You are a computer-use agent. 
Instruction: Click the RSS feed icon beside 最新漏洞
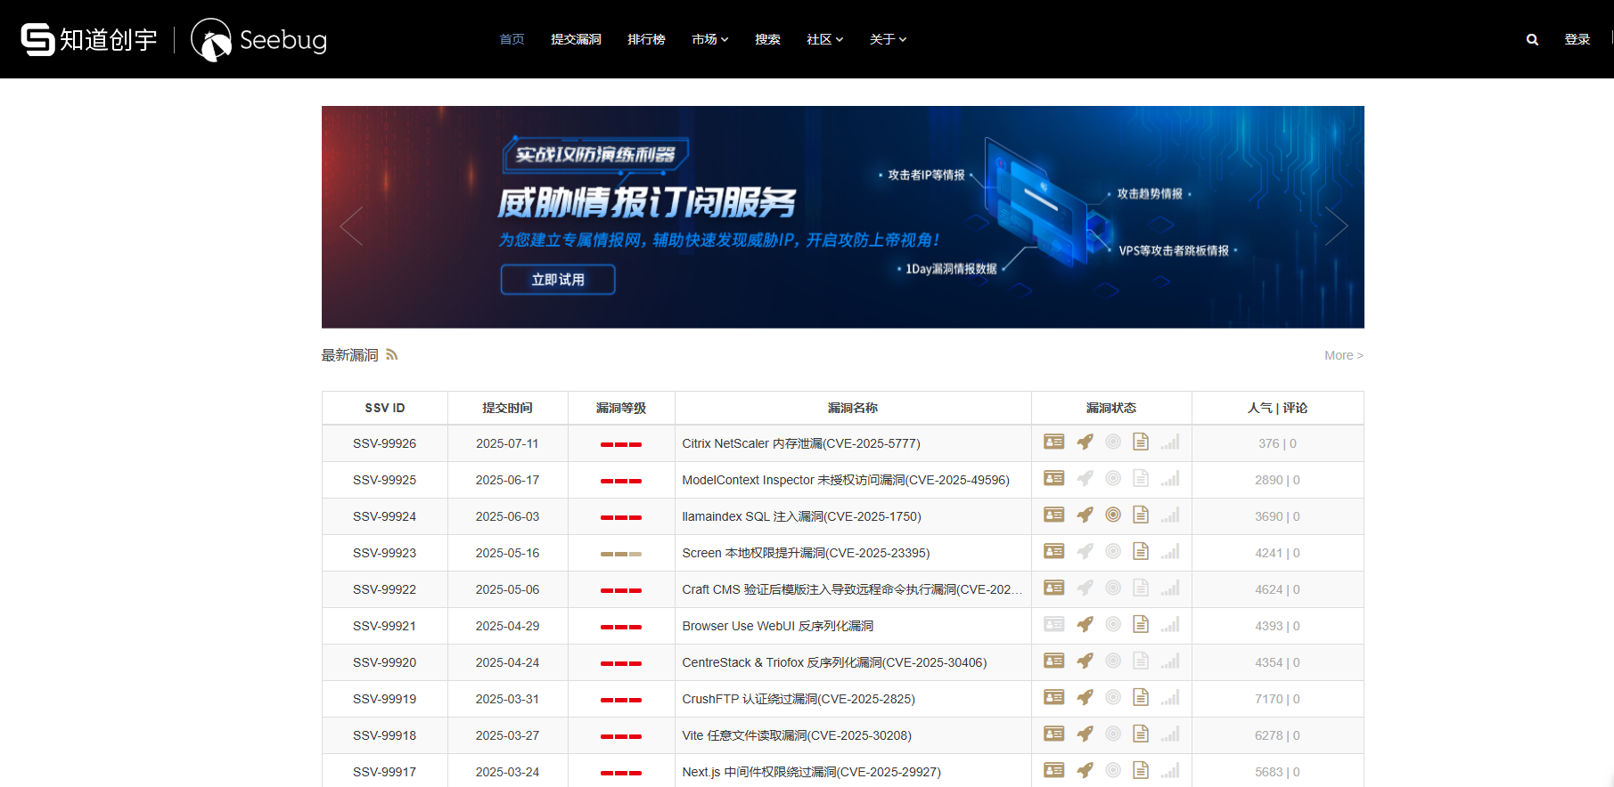tap(391, 355)
